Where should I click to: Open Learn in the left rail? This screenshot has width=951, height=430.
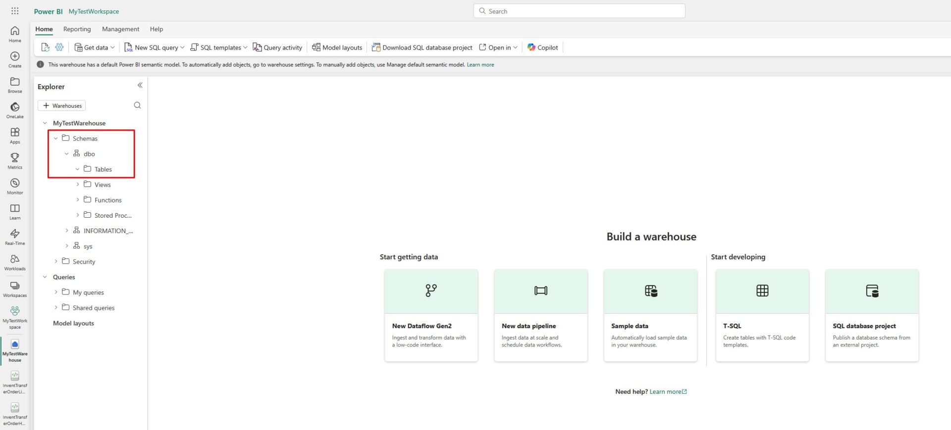point(15,212)
